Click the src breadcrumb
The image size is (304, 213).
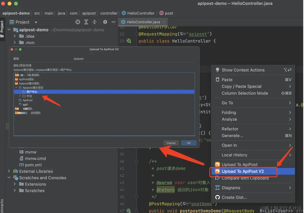[37, 13]
